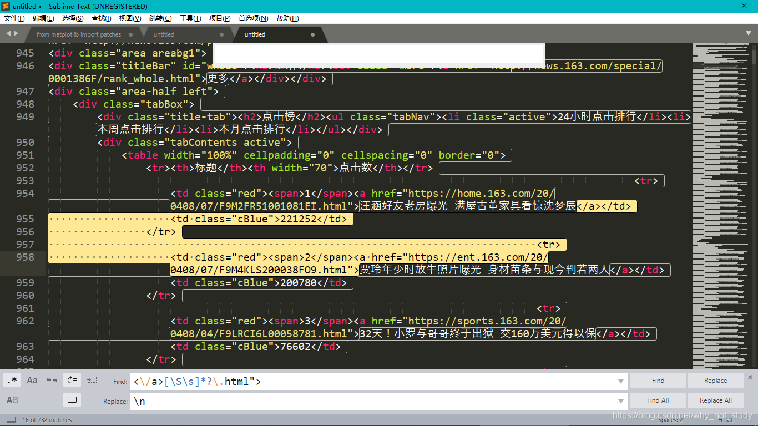Click the Sublime Text app icon in title bar
758x426 pixels.
[6, 6]
